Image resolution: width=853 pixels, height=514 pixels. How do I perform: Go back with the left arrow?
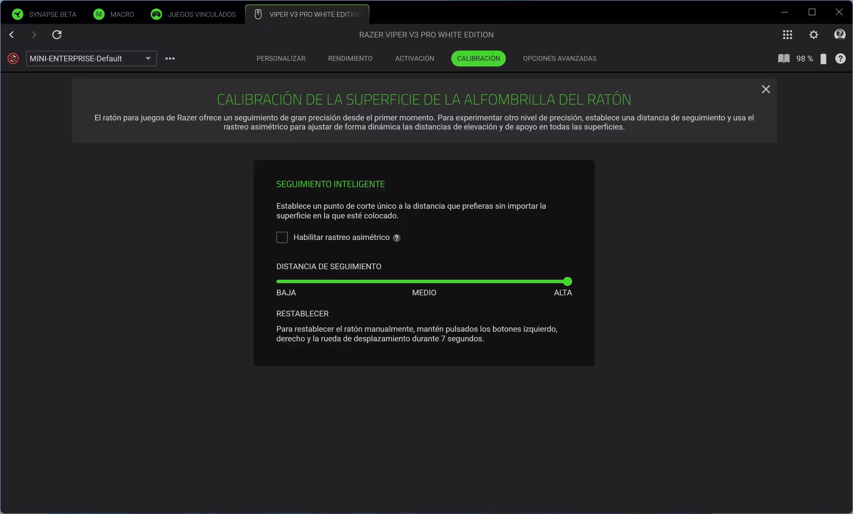[12, 35]
